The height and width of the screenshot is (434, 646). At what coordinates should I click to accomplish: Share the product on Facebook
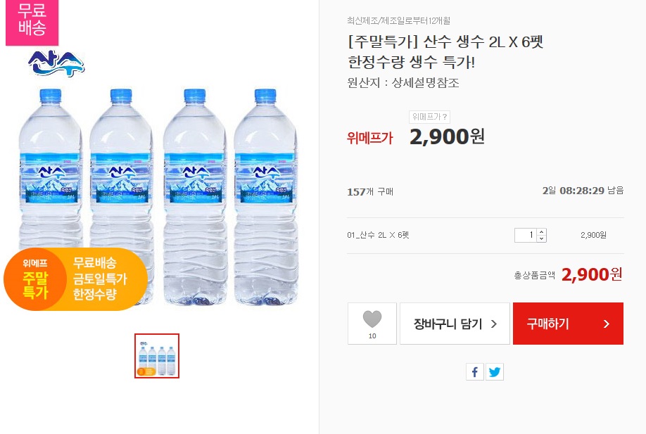click(475, 372)
